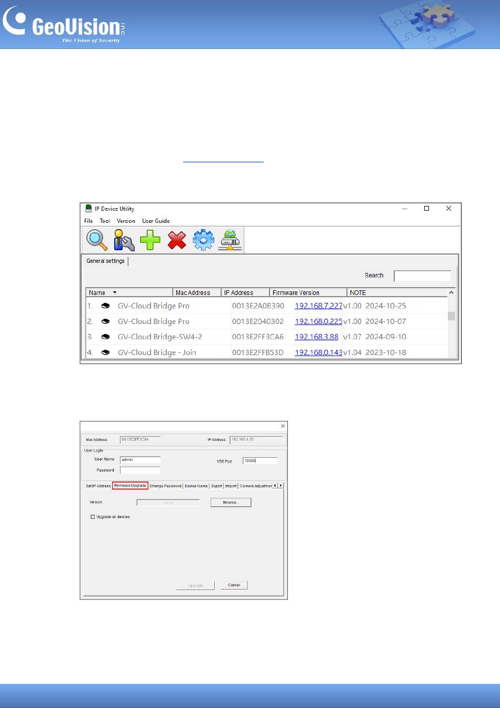This screenshot has width=500, height=708.
Task: Enable the Upgrade all devices checkbox
Action: 93,517
